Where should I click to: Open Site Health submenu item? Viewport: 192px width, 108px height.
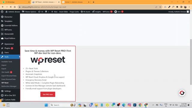pyautogui.click(x=7, y=72)
